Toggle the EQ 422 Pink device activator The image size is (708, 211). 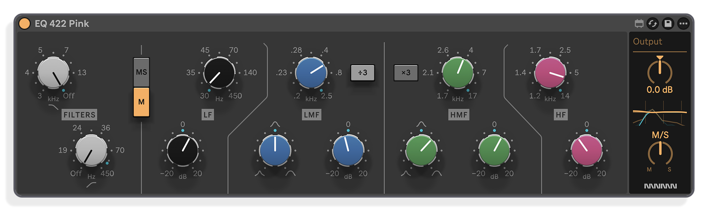click(x=24, y=23)
